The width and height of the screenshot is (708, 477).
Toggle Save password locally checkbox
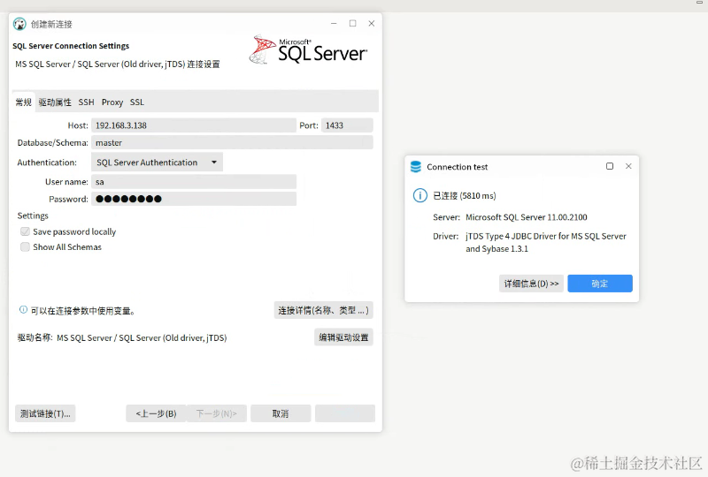point(25,231)
